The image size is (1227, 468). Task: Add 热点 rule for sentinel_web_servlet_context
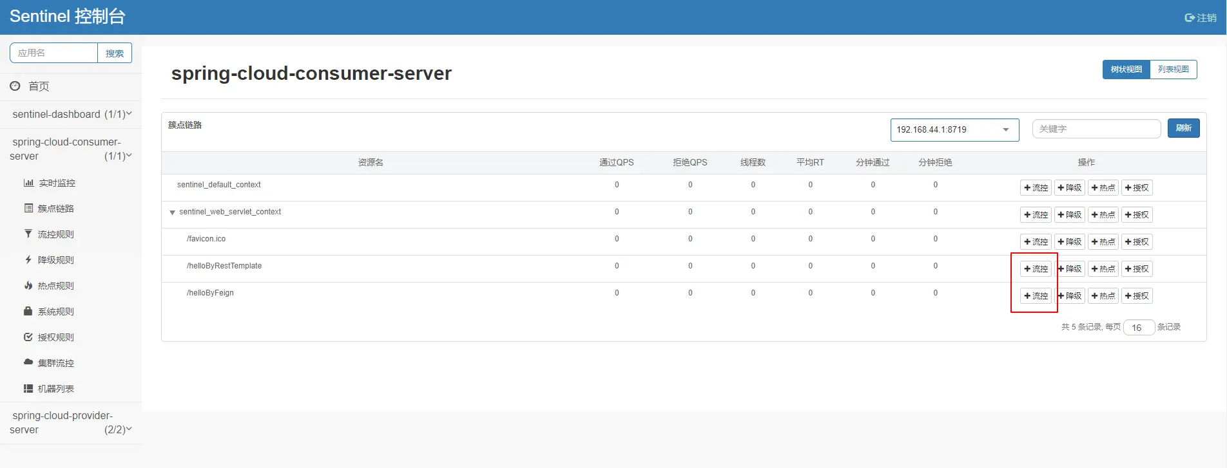[1103, 214]
